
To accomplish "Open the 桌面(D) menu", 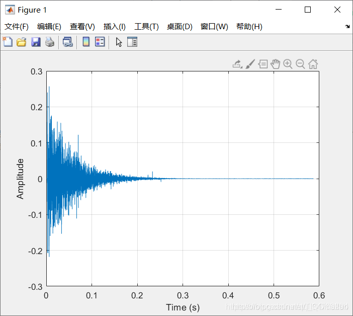I will pyautogui.click(x=180, y=27).
